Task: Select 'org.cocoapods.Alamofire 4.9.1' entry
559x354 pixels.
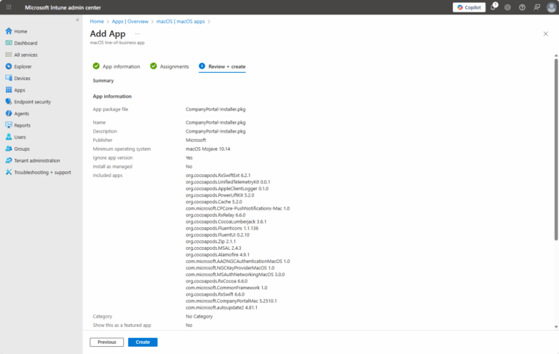Action: (218, 254)
